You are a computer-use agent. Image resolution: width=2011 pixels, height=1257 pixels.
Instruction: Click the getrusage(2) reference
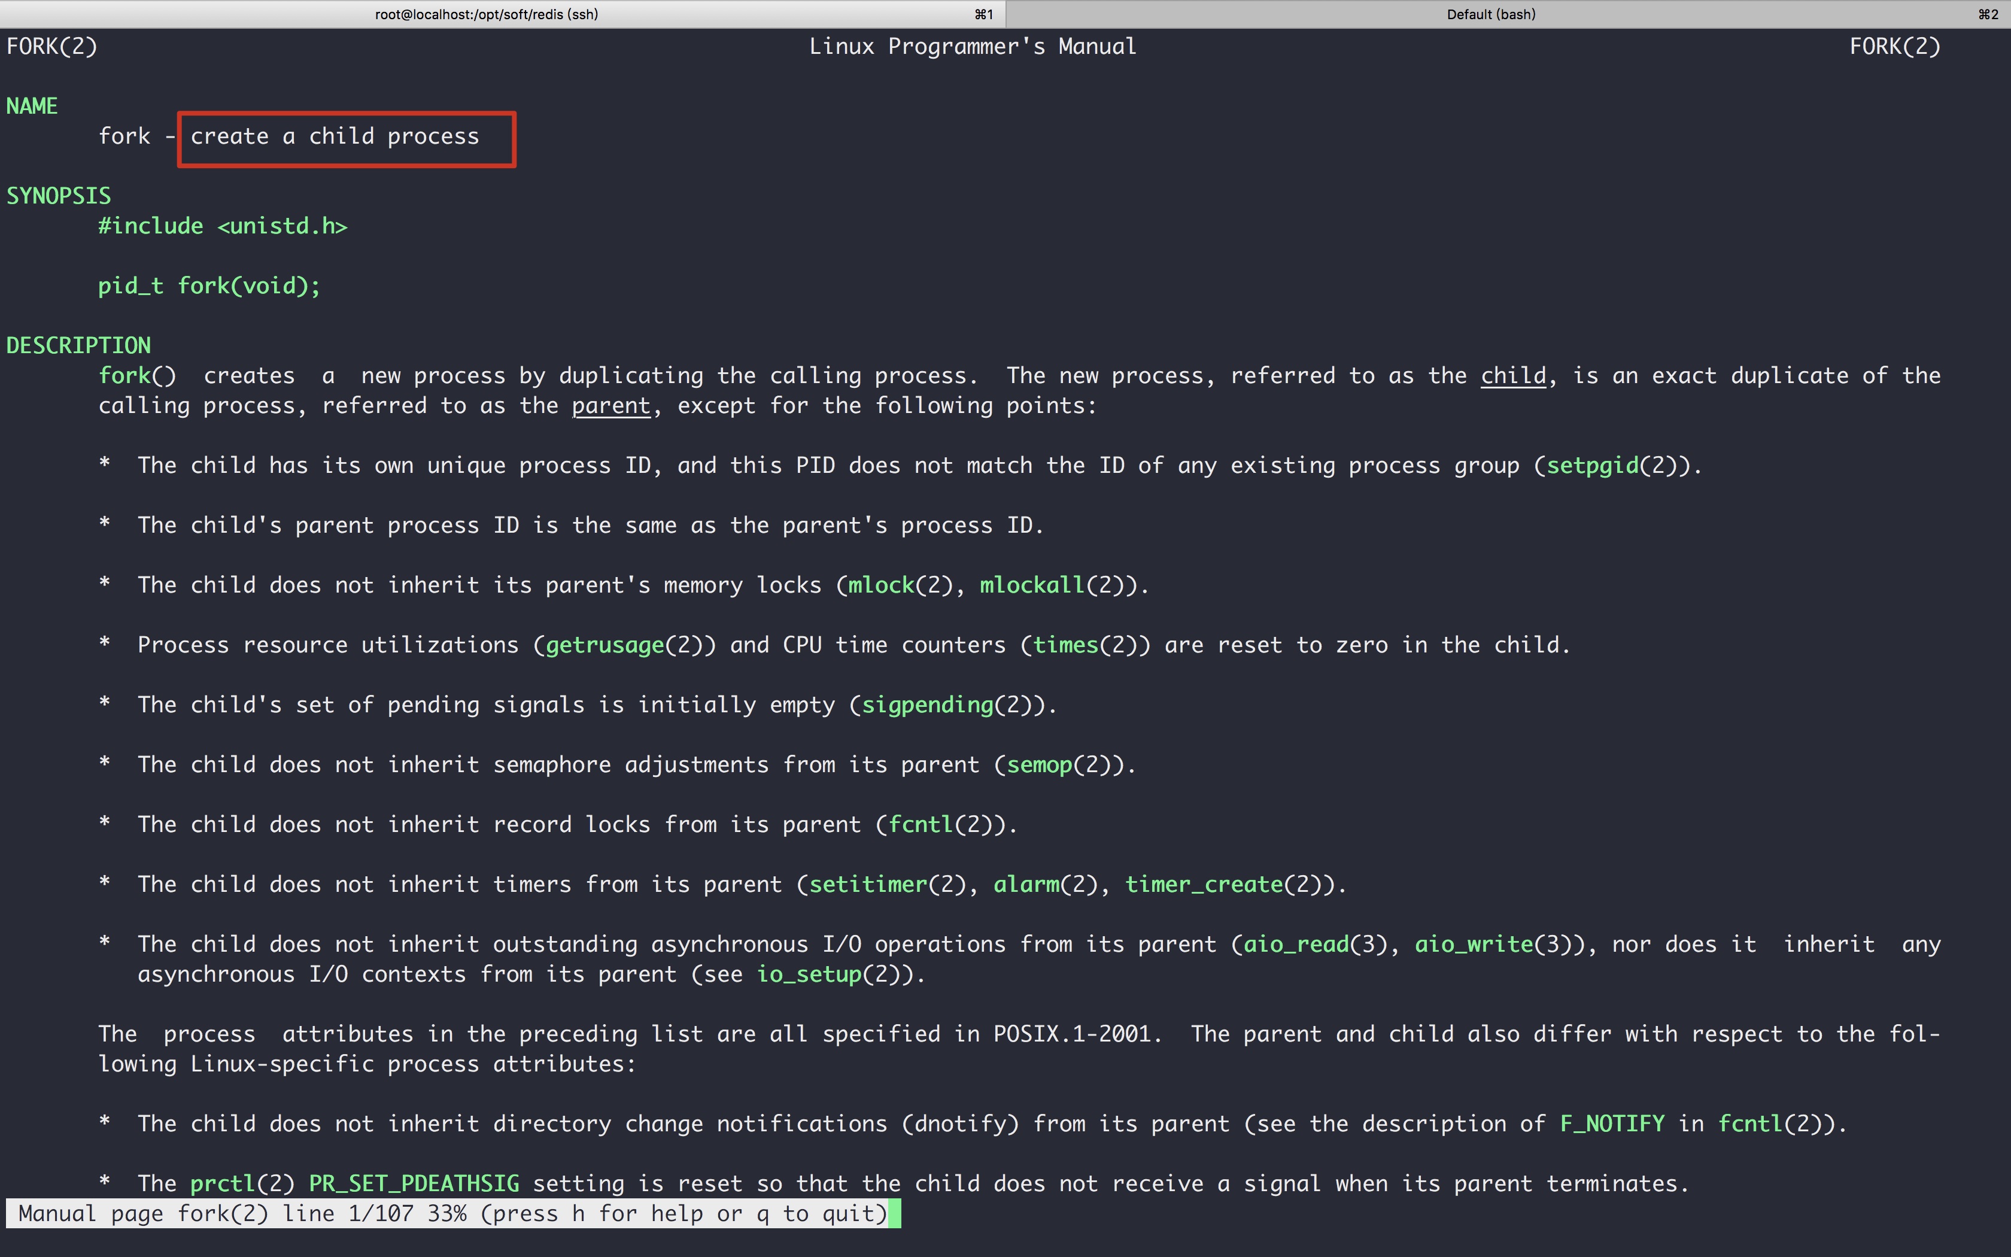click(623, 645)
